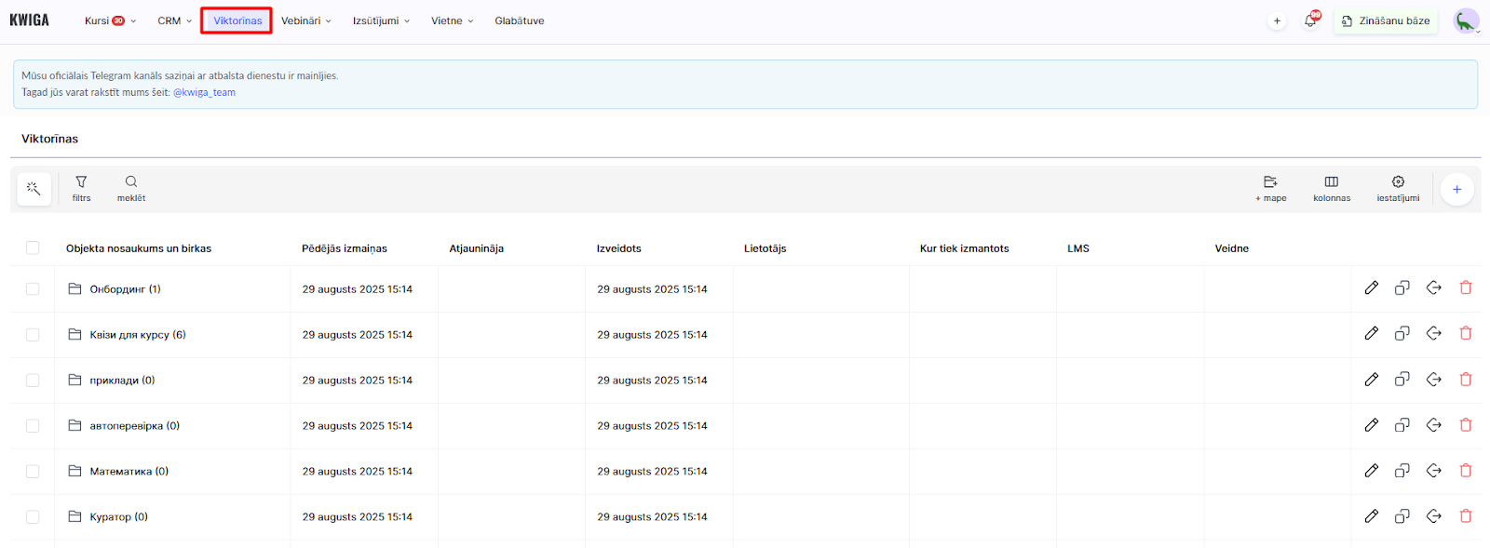Viewport: 1490px width, 548px height.
Task: Edit the Онбординг folder with pencil icon
Action: [1371, 288]
